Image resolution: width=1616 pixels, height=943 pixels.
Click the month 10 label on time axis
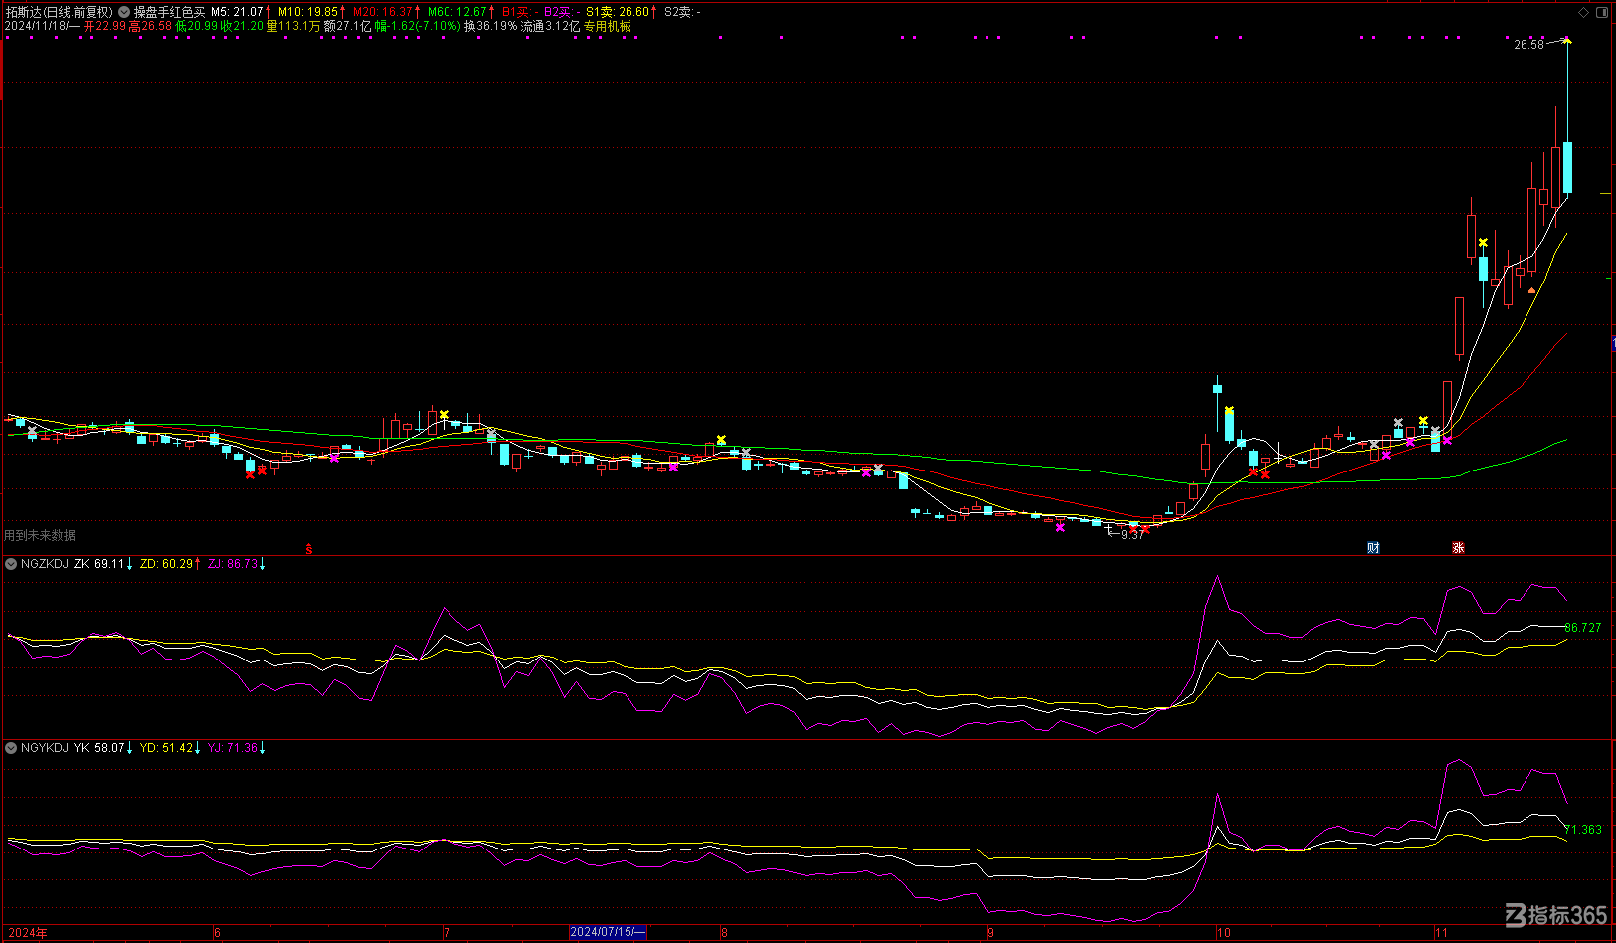(1224, 933)
